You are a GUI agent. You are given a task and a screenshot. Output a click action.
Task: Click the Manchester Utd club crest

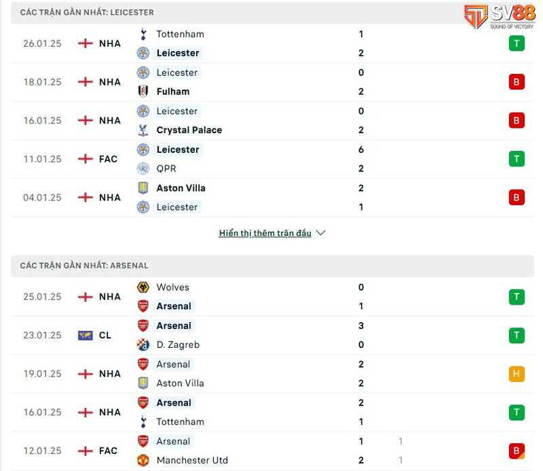(x=143, y=460)
